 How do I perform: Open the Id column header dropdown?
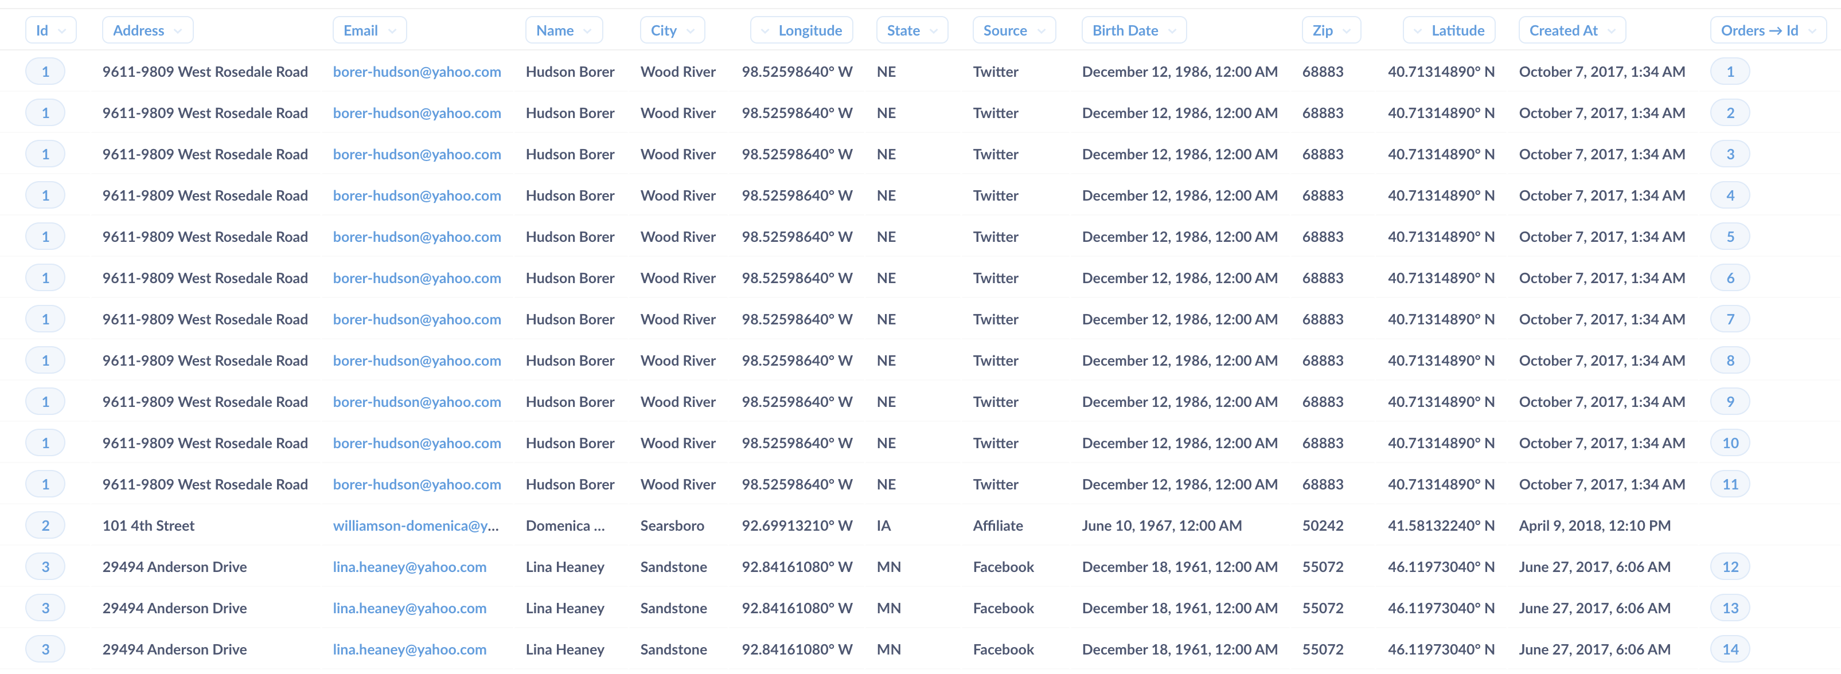(x=61, y=31)
